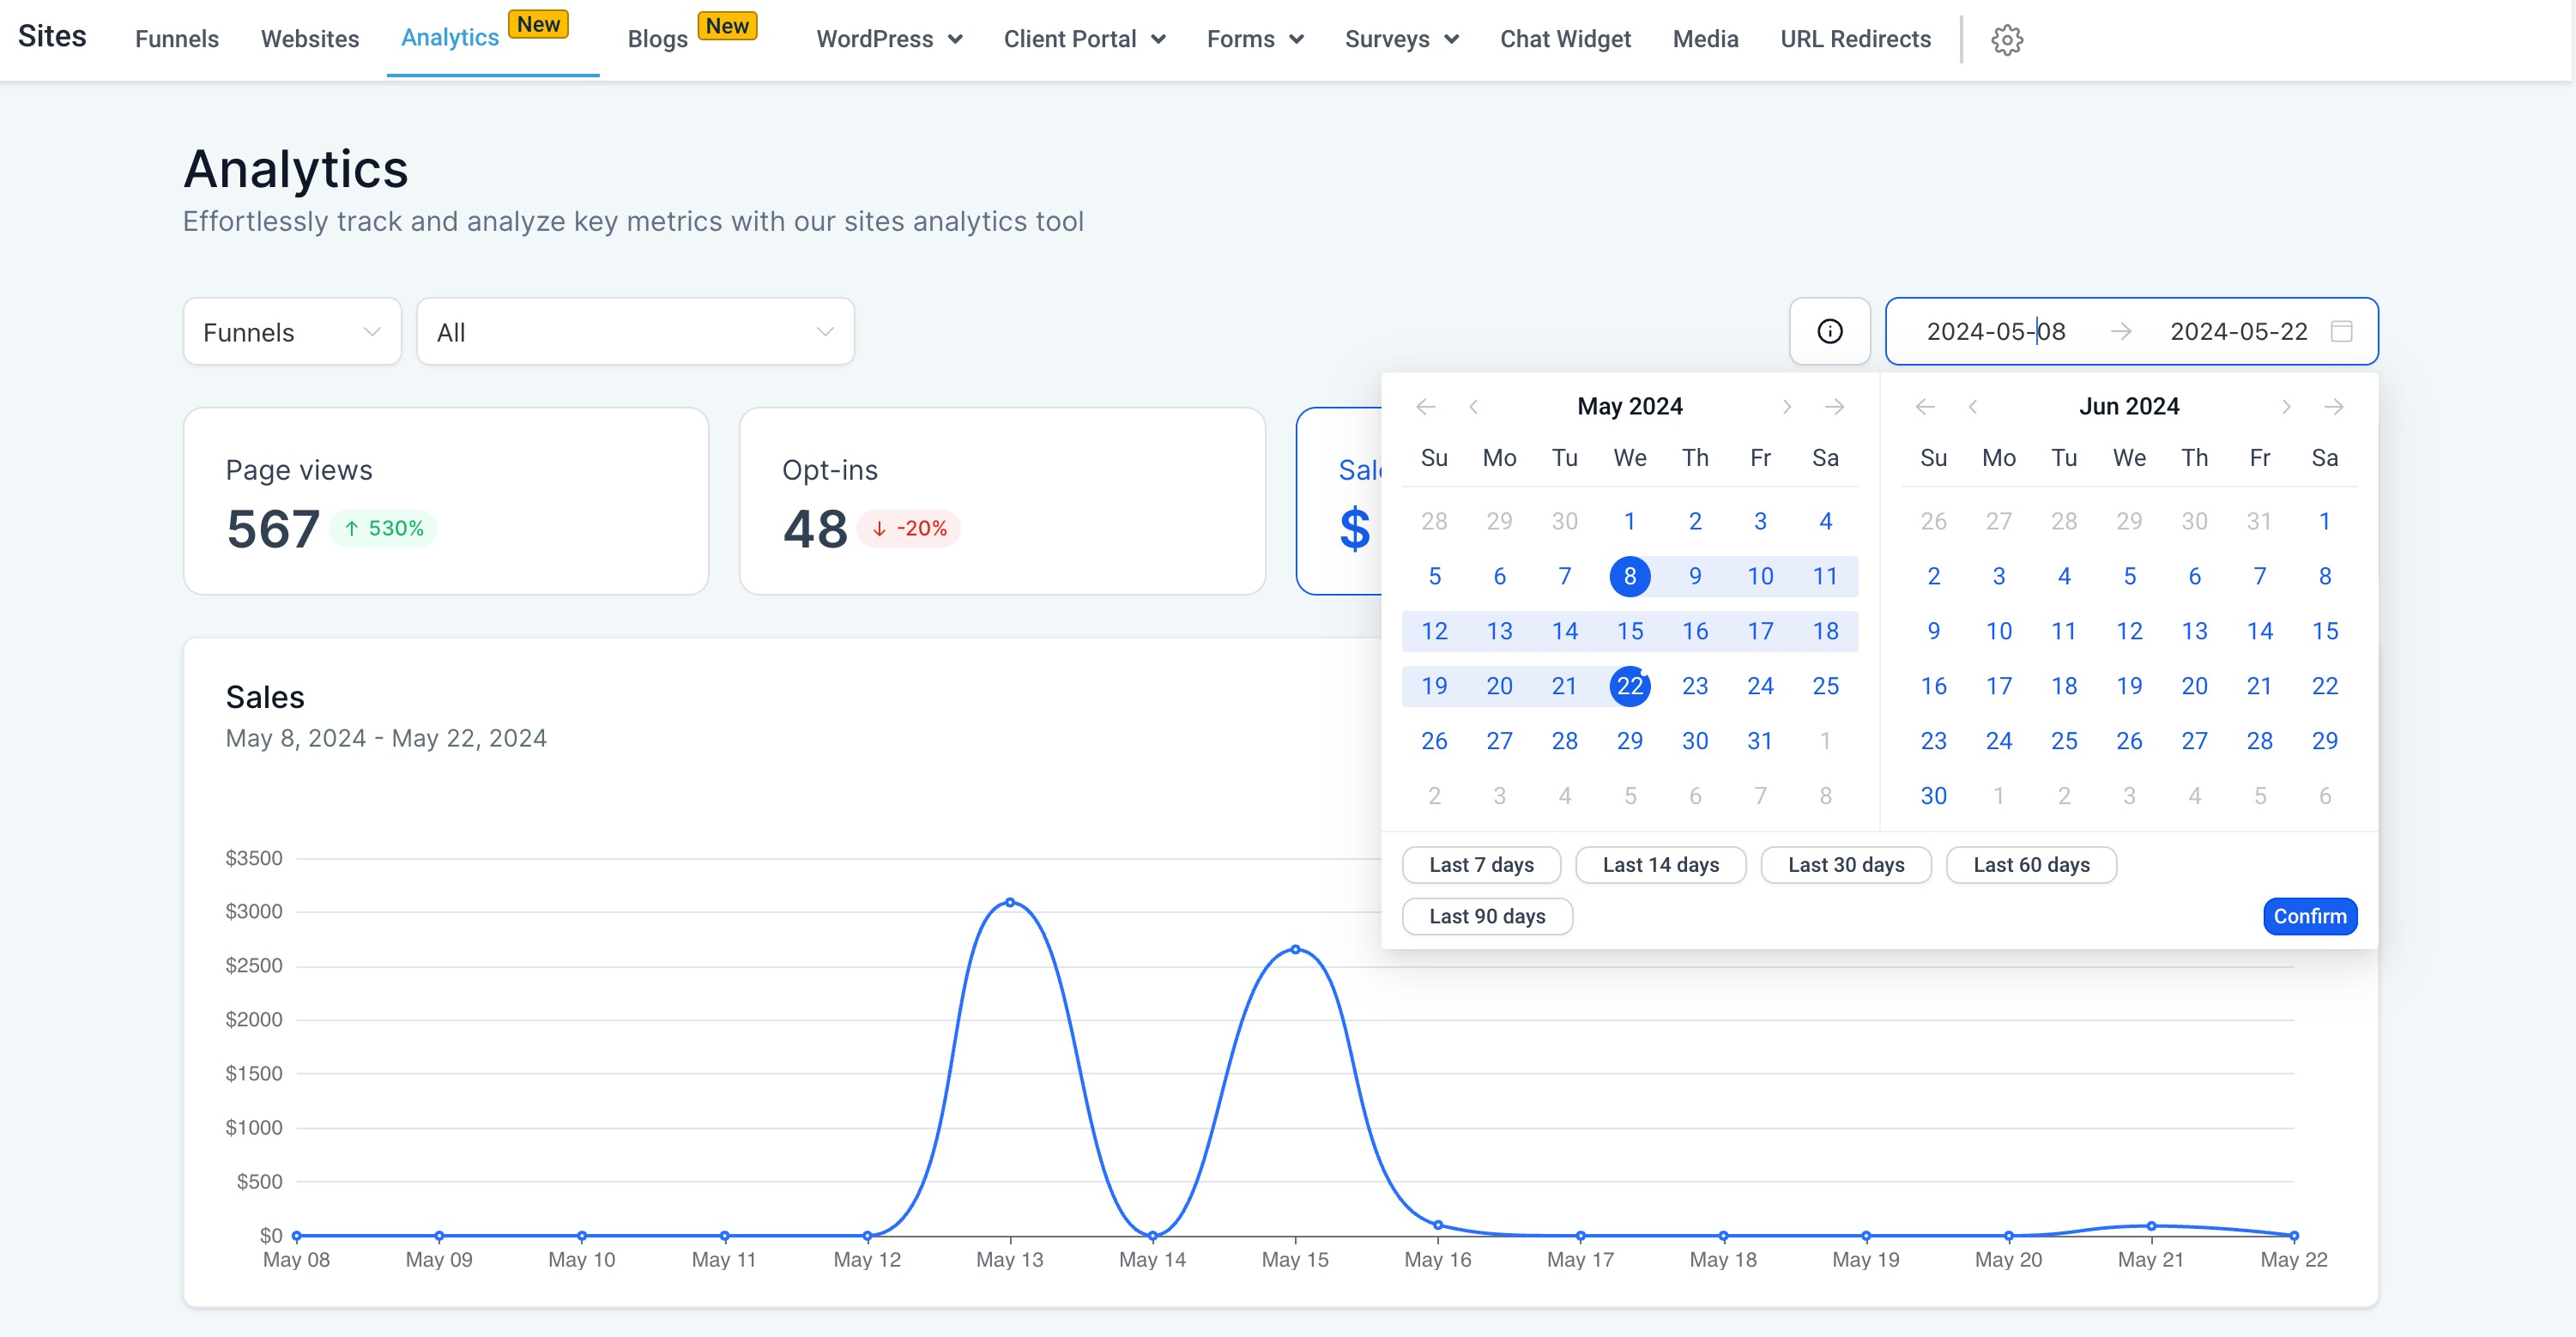Select the Last 90 days preset
Screen dimensions: 2576x1337
pos(1486,916)
